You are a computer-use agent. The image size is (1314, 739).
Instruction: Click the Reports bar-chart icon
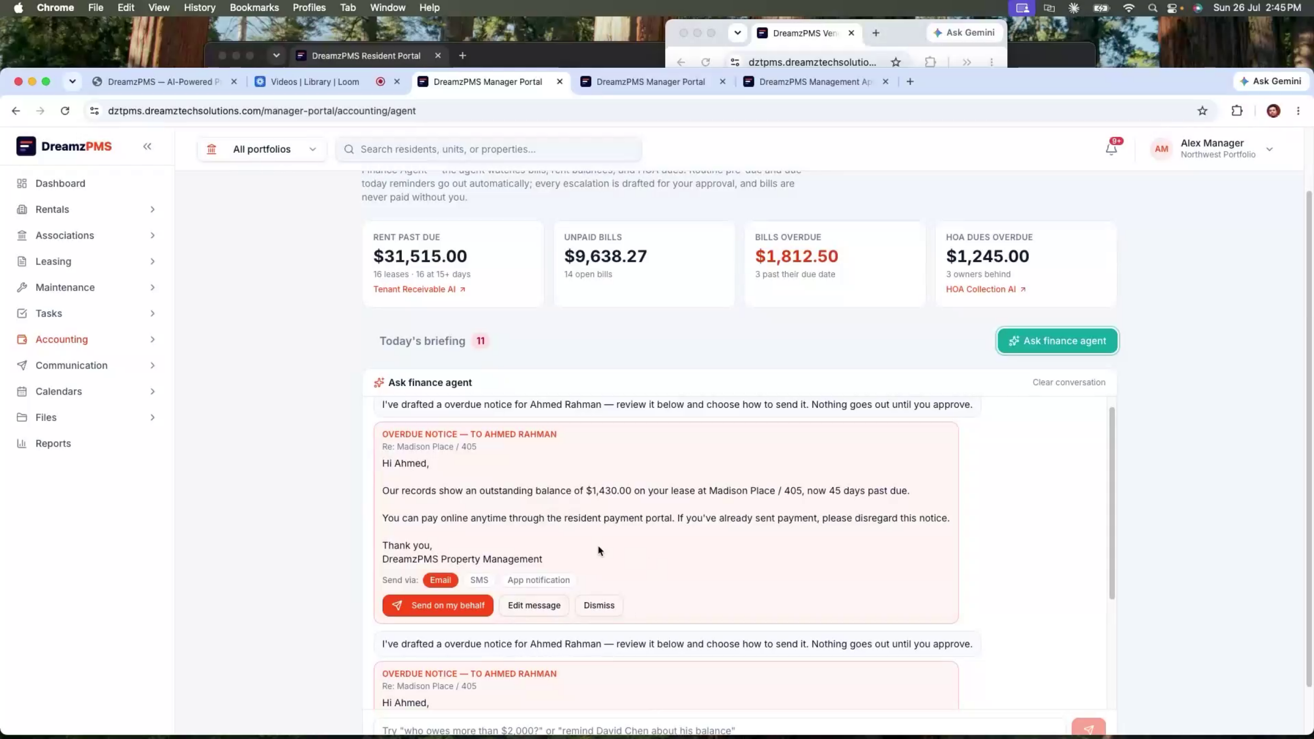tap(22, 443)
